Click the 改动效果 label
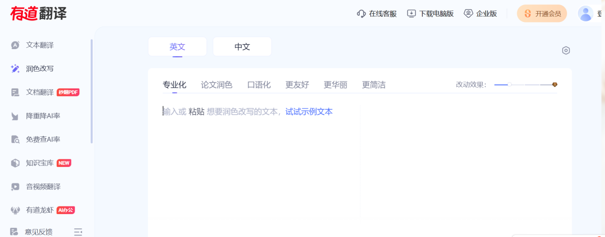Screen dimensions: 605x237 pos(471,84)
